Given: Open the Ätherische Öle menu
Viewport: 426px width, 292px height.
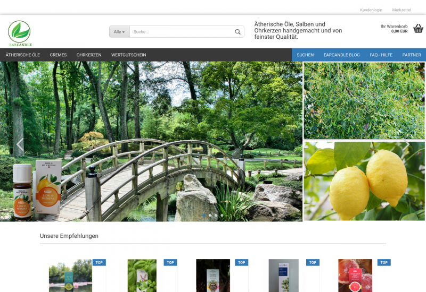Looking at the screenshot, I should pyautogui.click(x=23, y=55).
